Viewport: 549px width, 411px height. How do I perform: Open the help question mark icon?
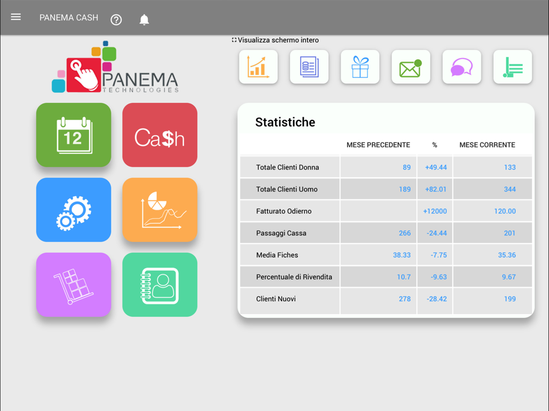pyautogui.click(x=116, y=20)
